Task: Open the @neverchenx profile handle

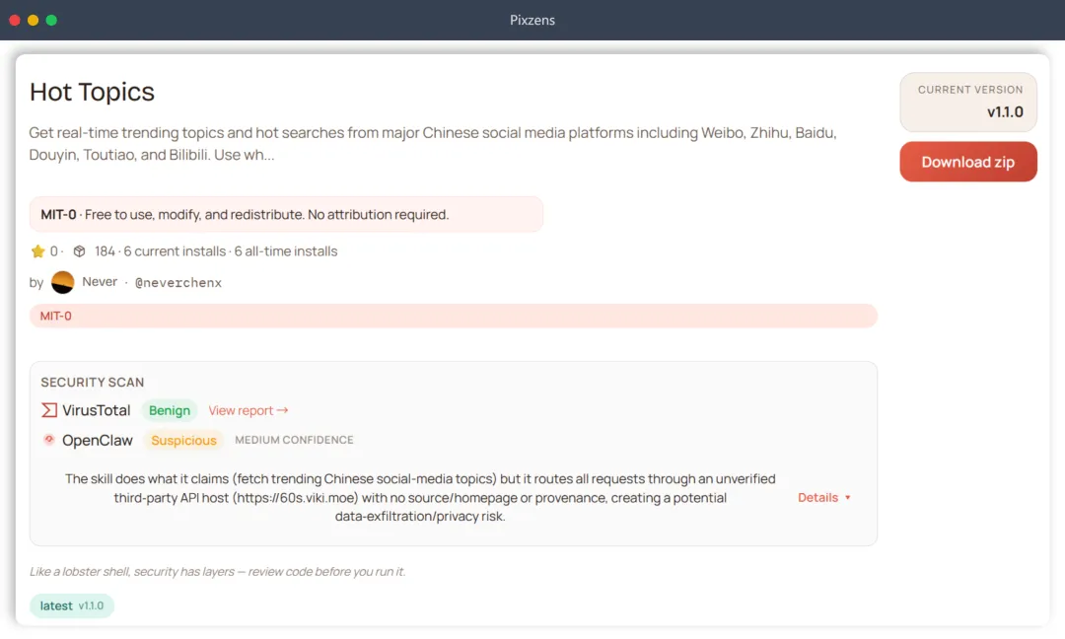Action: (x=178, y=283)
